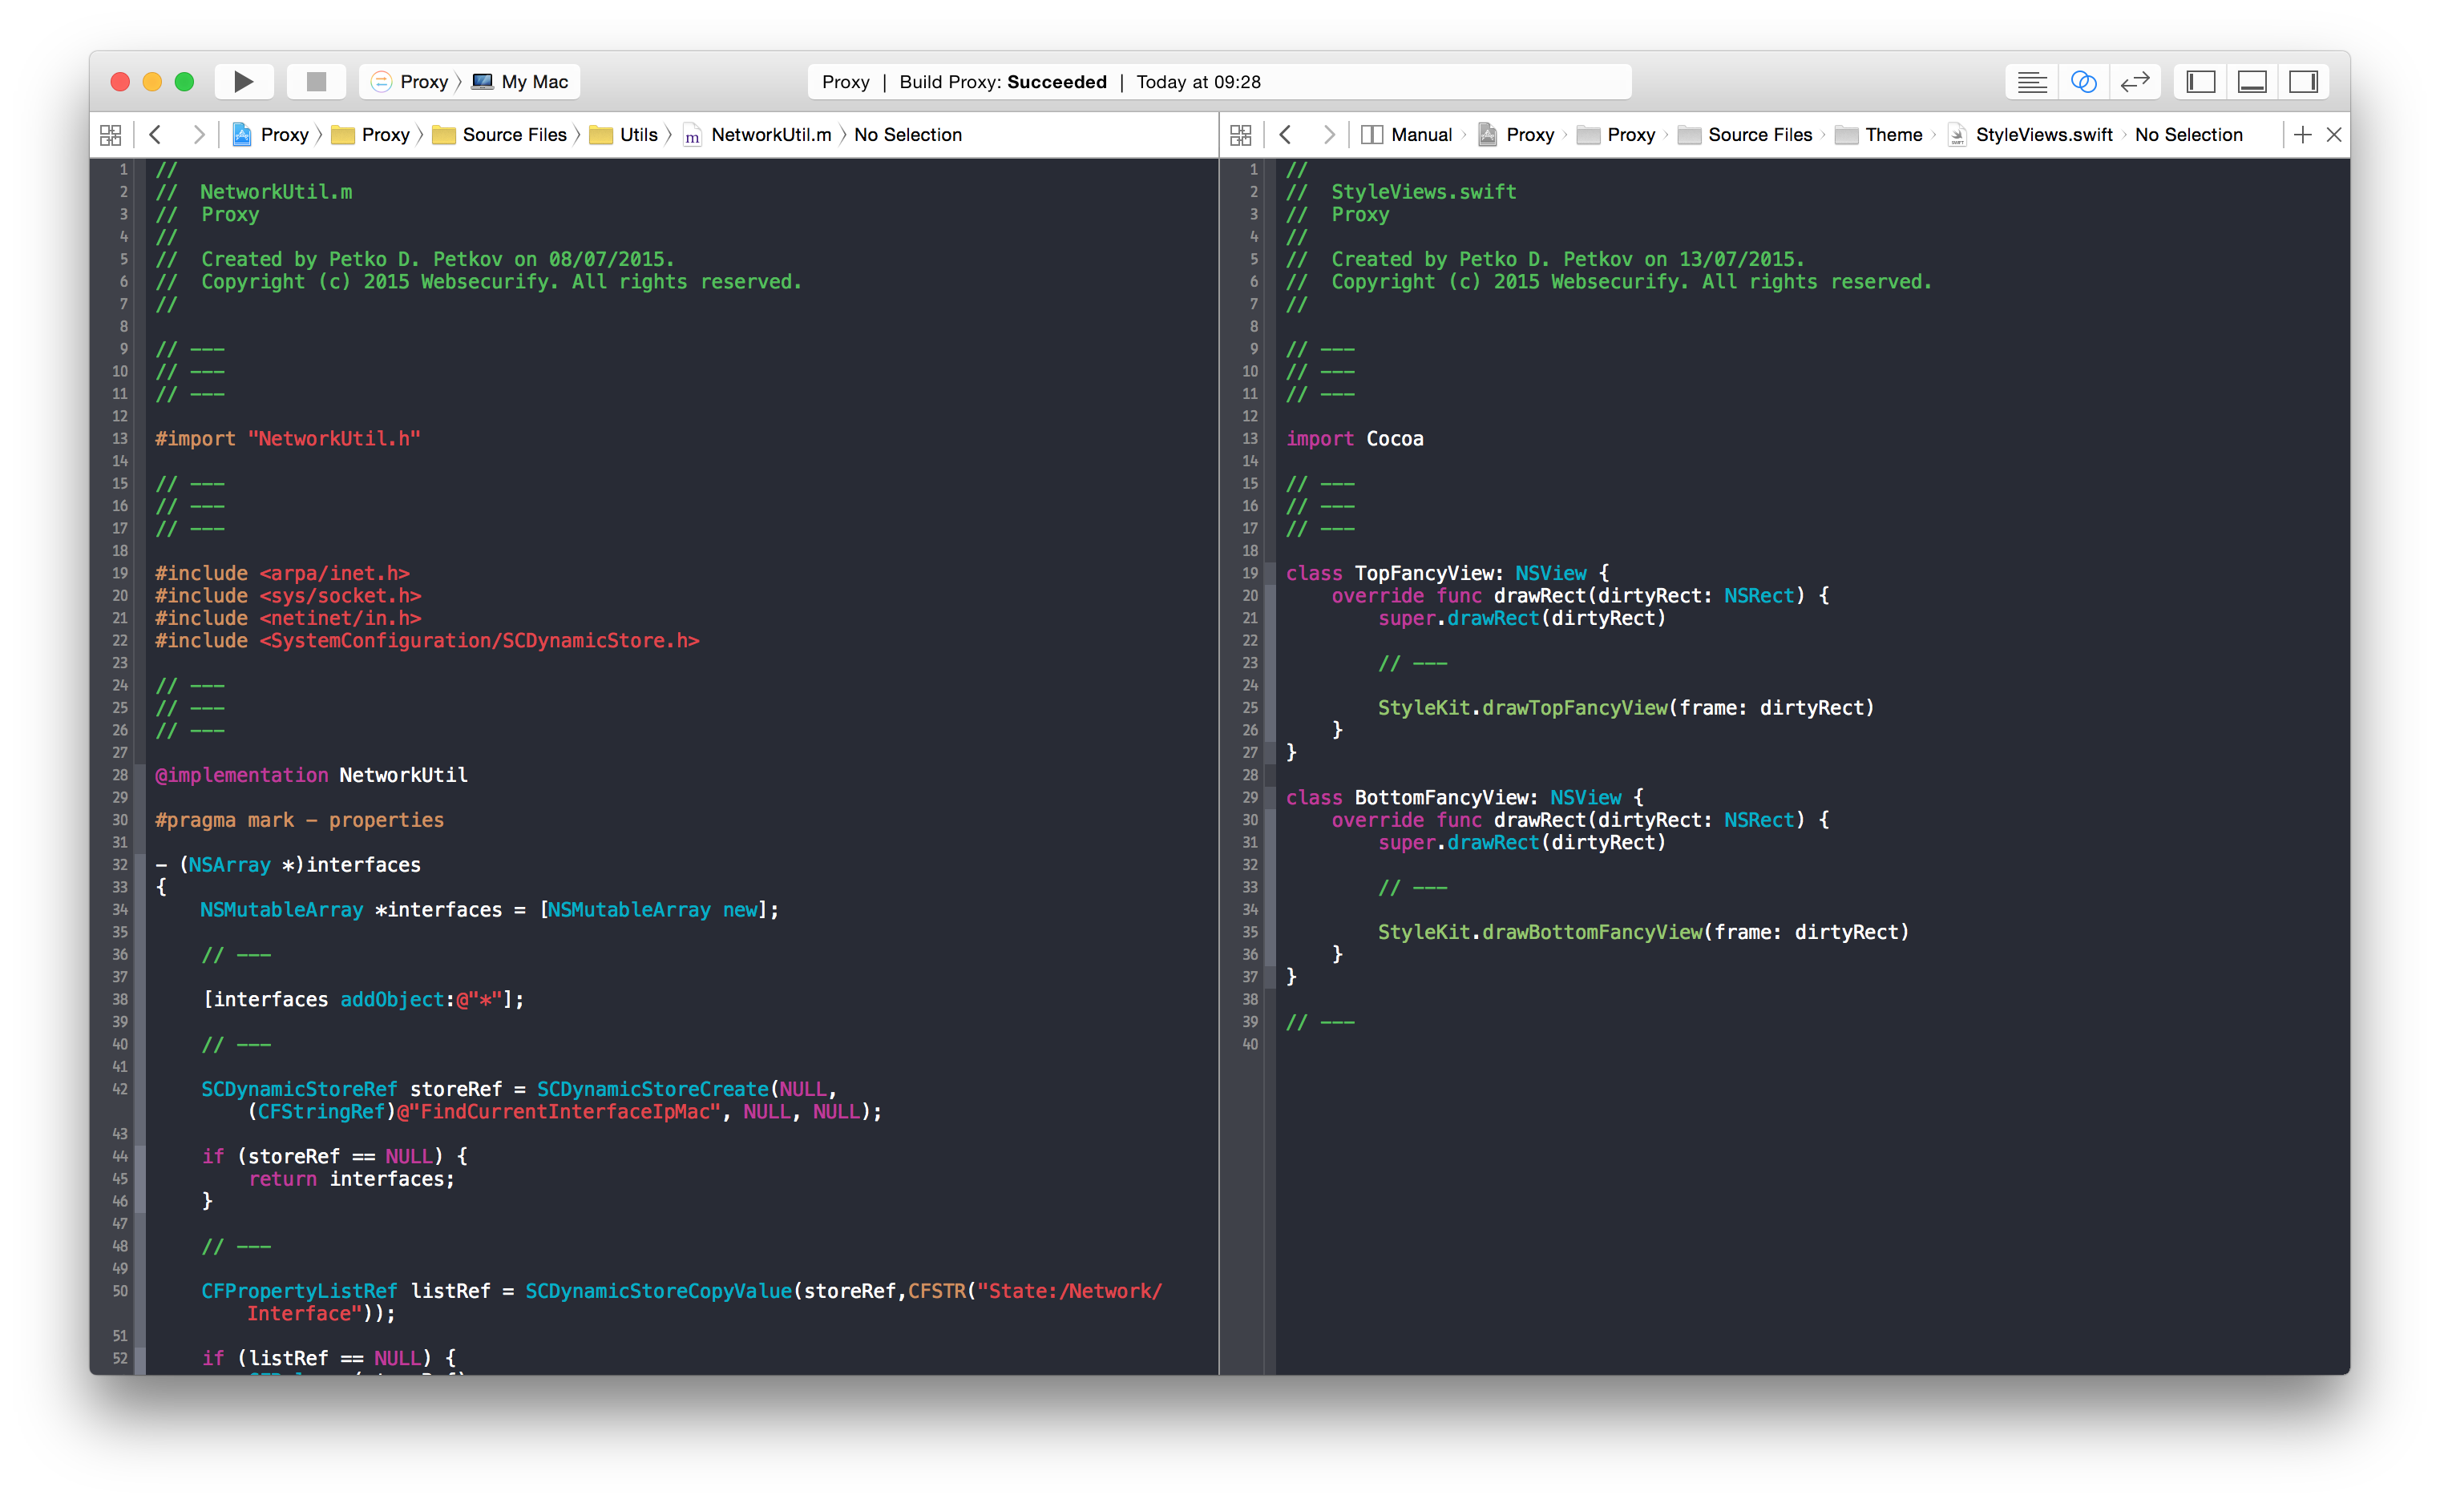This screenshot has width=2440, height=1503.
Task: Click line 19 gutter in assistant editor
Action: tap(1250, 574)
